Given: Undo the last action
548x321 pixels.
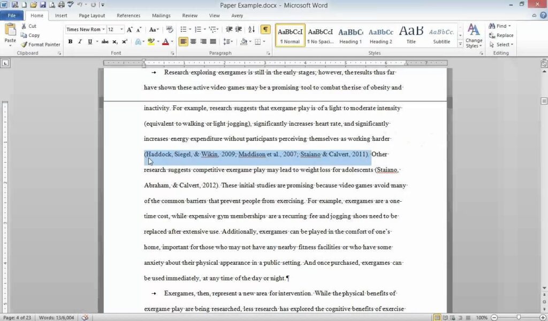Looking at the screenshot, I should click(x=80, y=5).
